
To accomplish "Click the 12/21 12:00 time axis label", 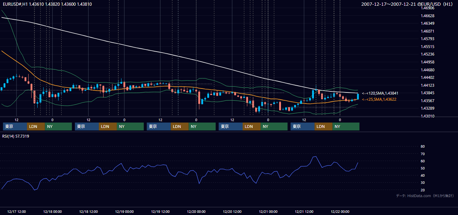I will [x=304, y=211].
